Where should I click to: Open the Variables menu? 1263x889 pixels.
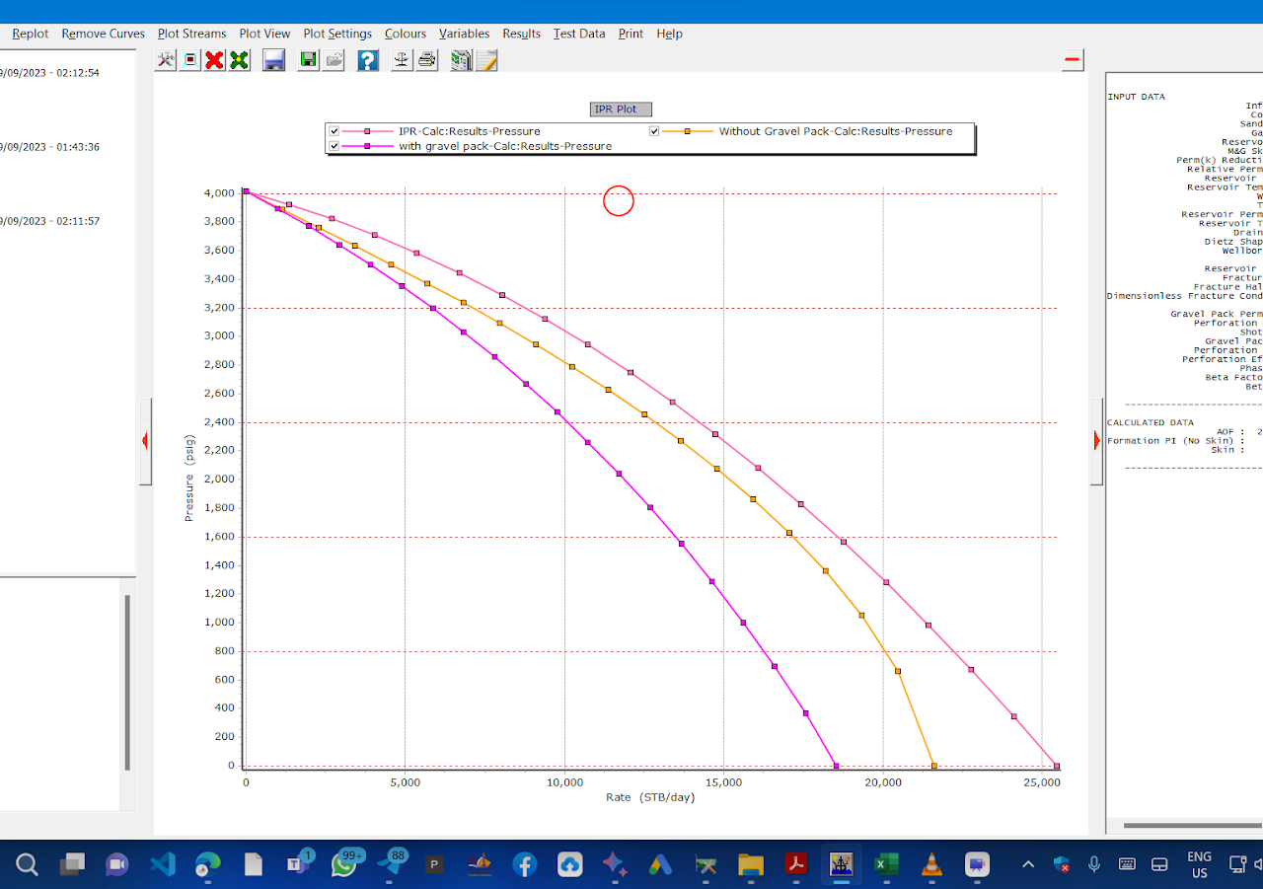[x=465, y=34]
